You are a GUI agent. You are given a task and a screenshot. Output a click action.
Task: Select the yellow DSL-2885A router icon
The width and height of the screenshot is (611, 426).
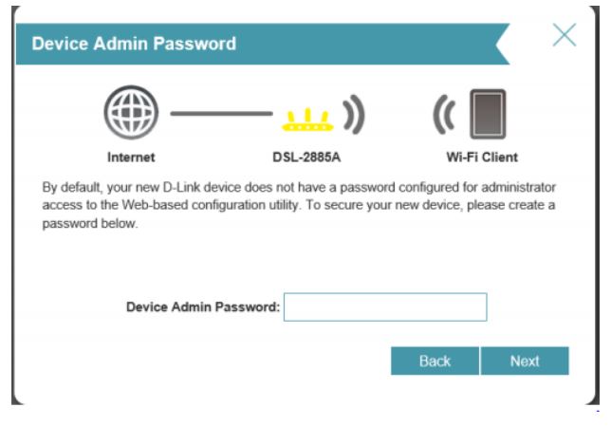pos(307,120)
